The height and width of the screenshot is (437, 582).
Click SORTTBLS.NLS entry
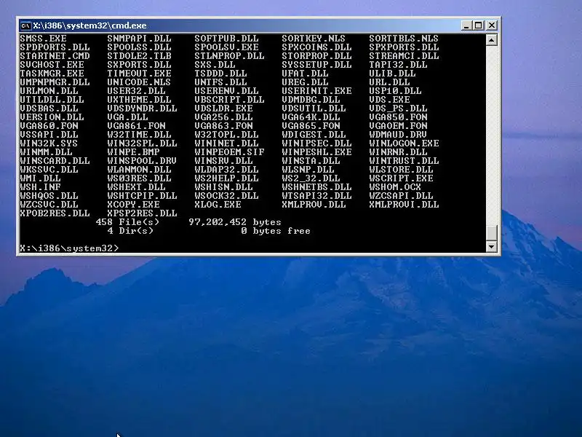click(404, 39)
